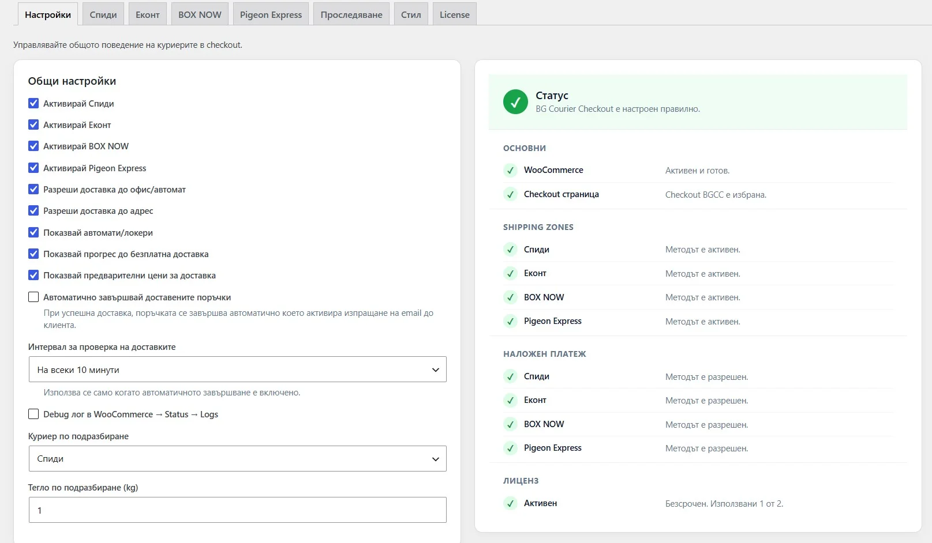Click the WooCommerce status check icon
The image size is (932, 543).
pyautogui.click(x=510, y=170)
